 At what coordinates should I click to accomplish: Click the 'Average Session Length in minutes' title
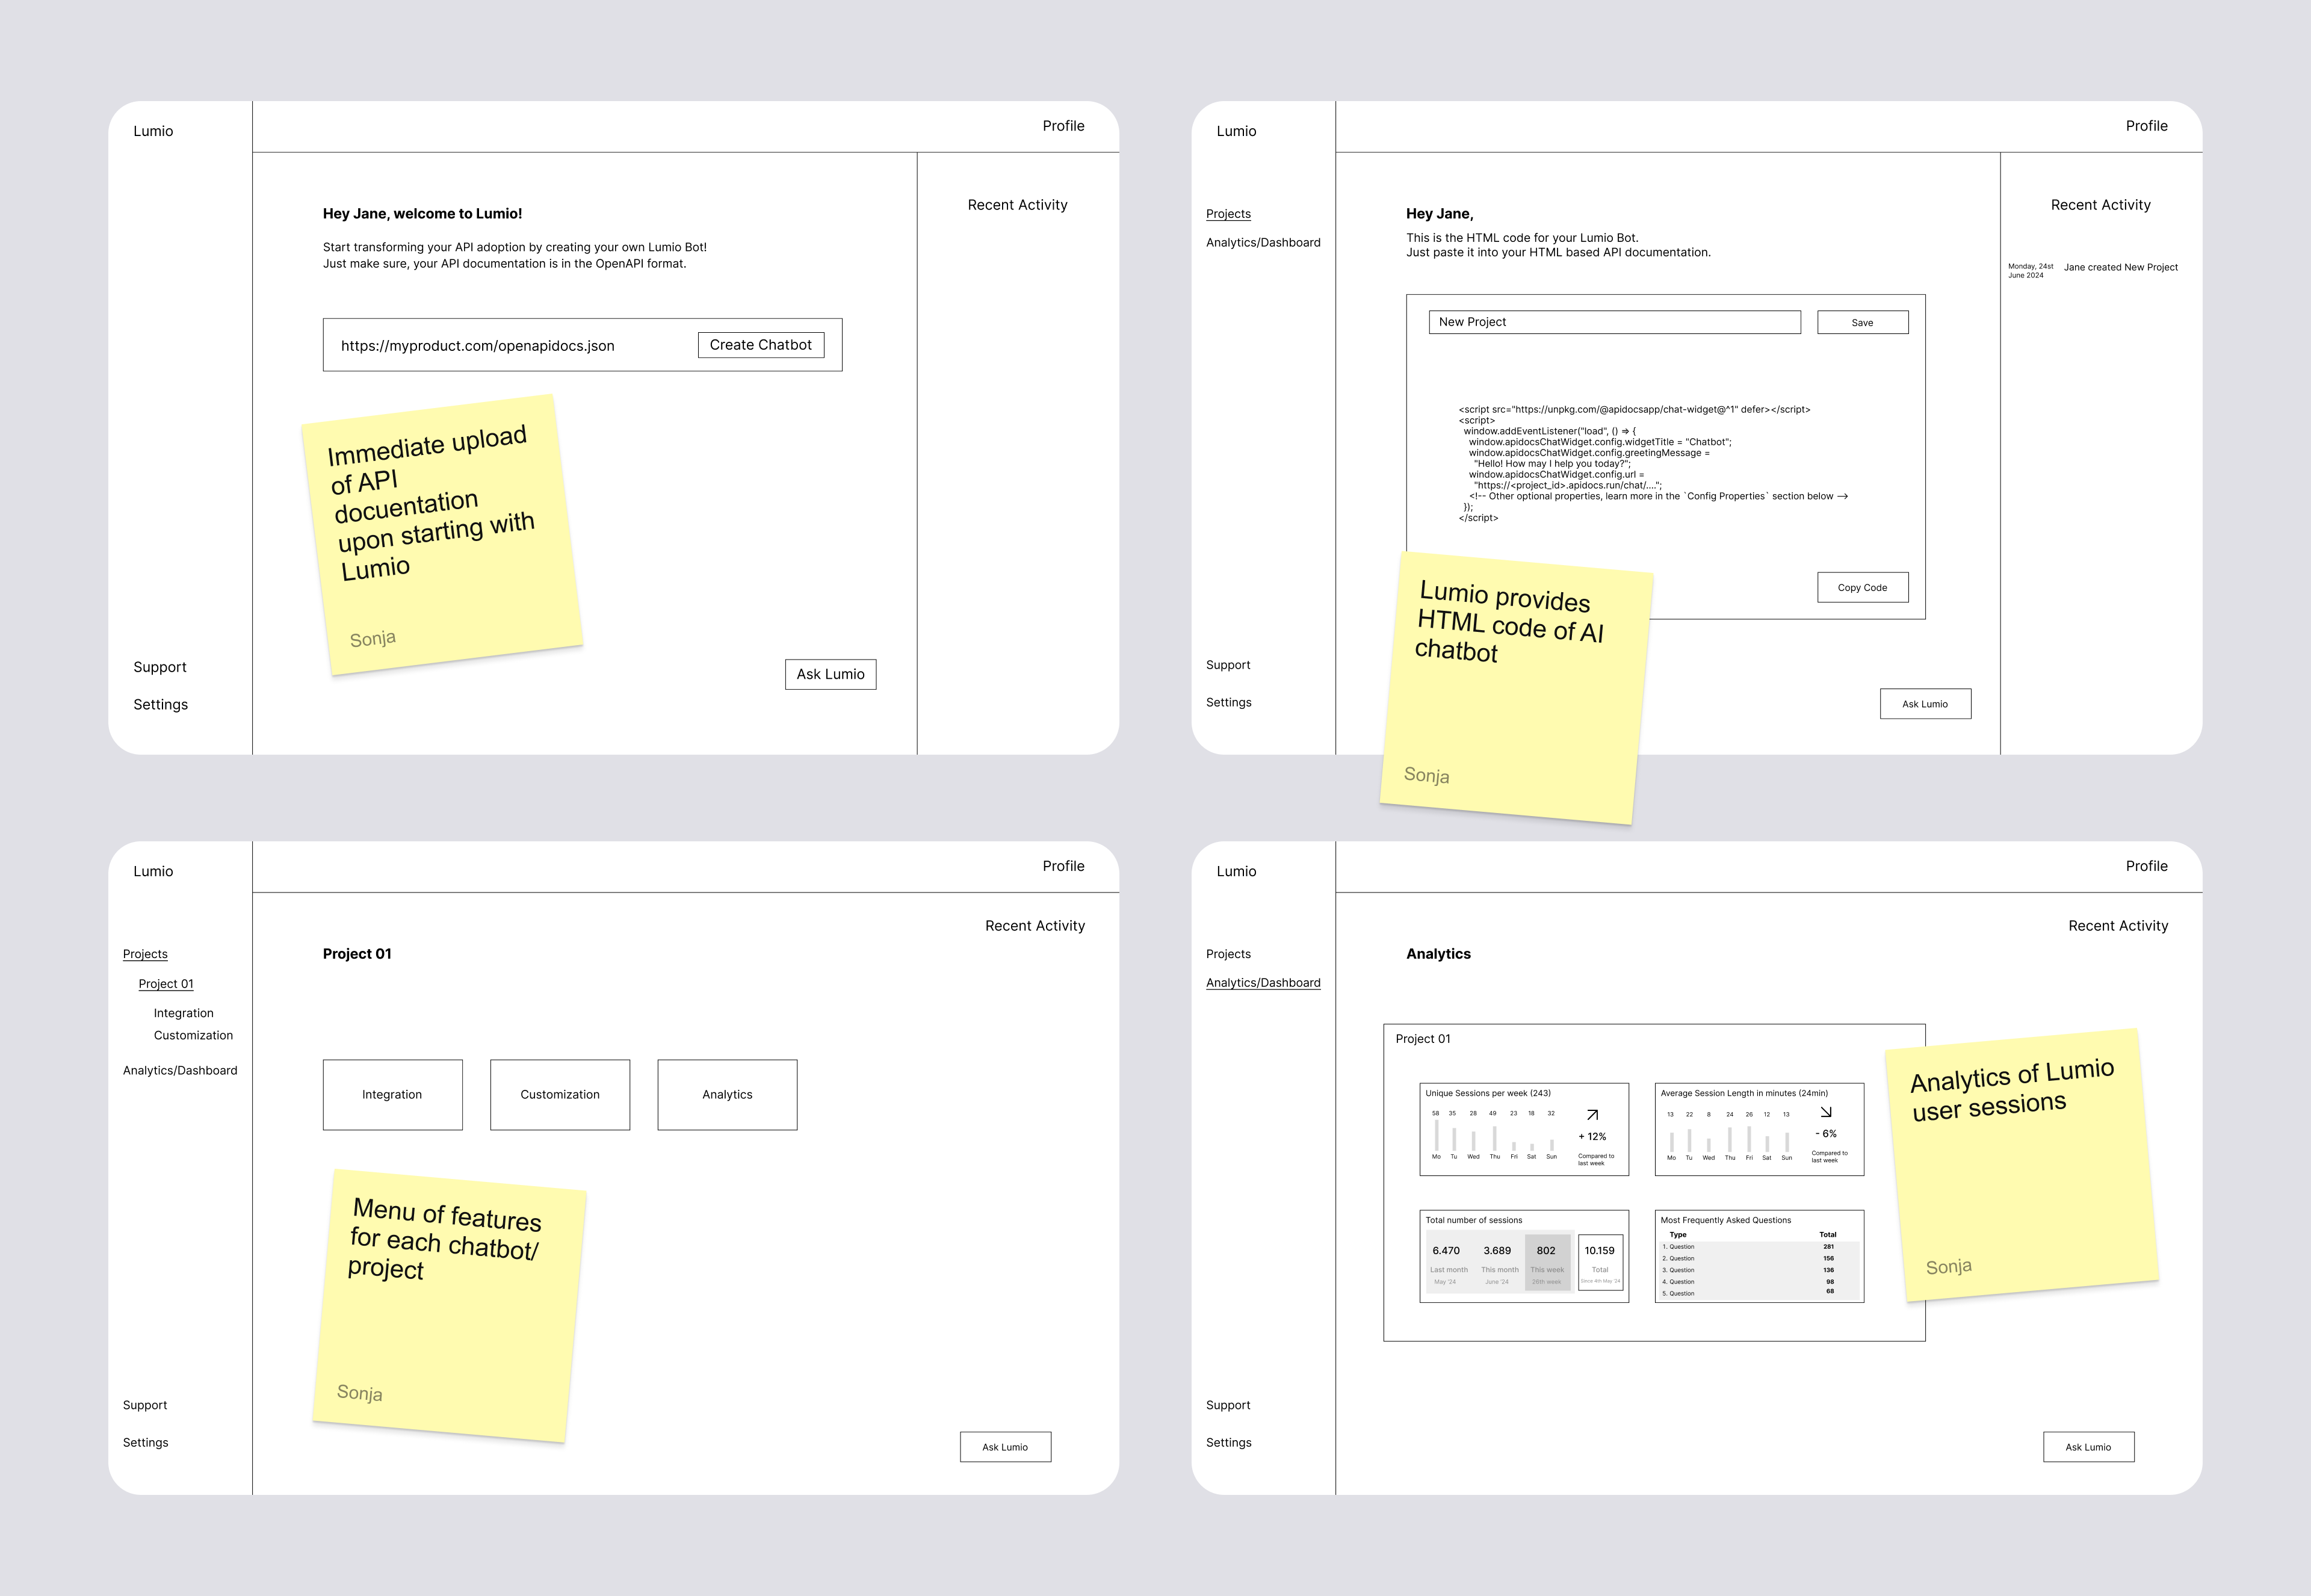click(x=1744, y=1093)
